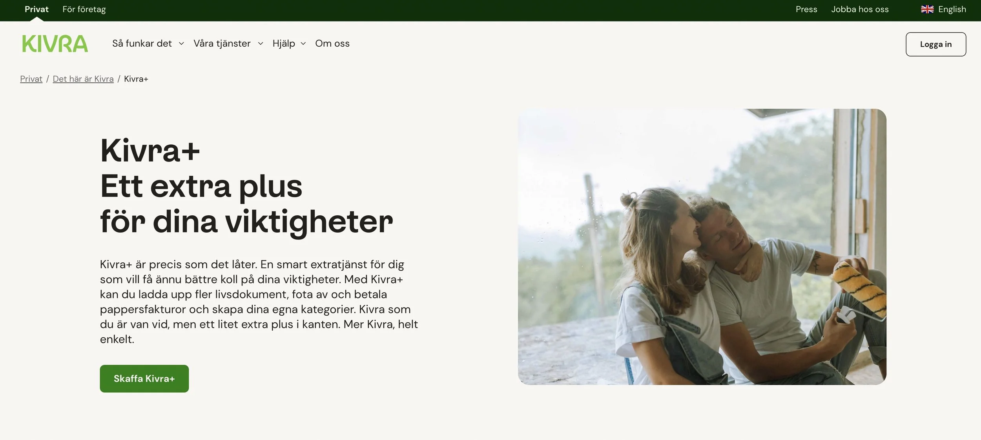
Task: Open the Kivra logo homepage link
Action: [x=55, y=44]
